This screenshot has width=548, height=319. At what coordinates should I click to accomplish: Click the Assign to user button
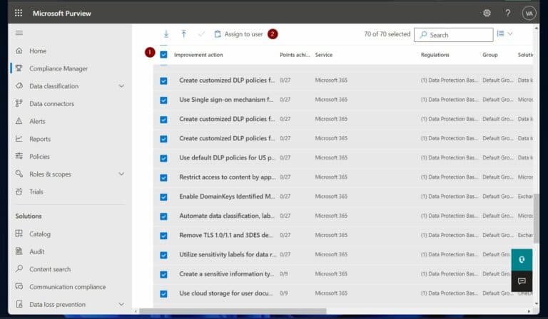point(238,34)
